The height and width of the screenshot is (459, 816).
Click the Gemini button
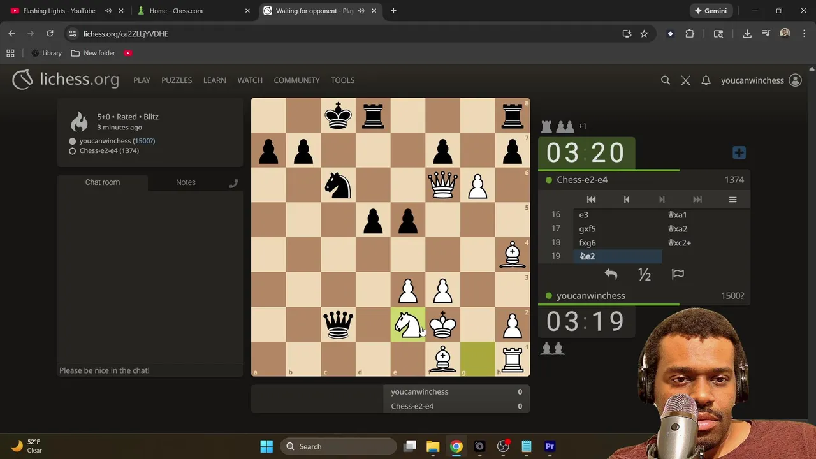tap(710, 11)
